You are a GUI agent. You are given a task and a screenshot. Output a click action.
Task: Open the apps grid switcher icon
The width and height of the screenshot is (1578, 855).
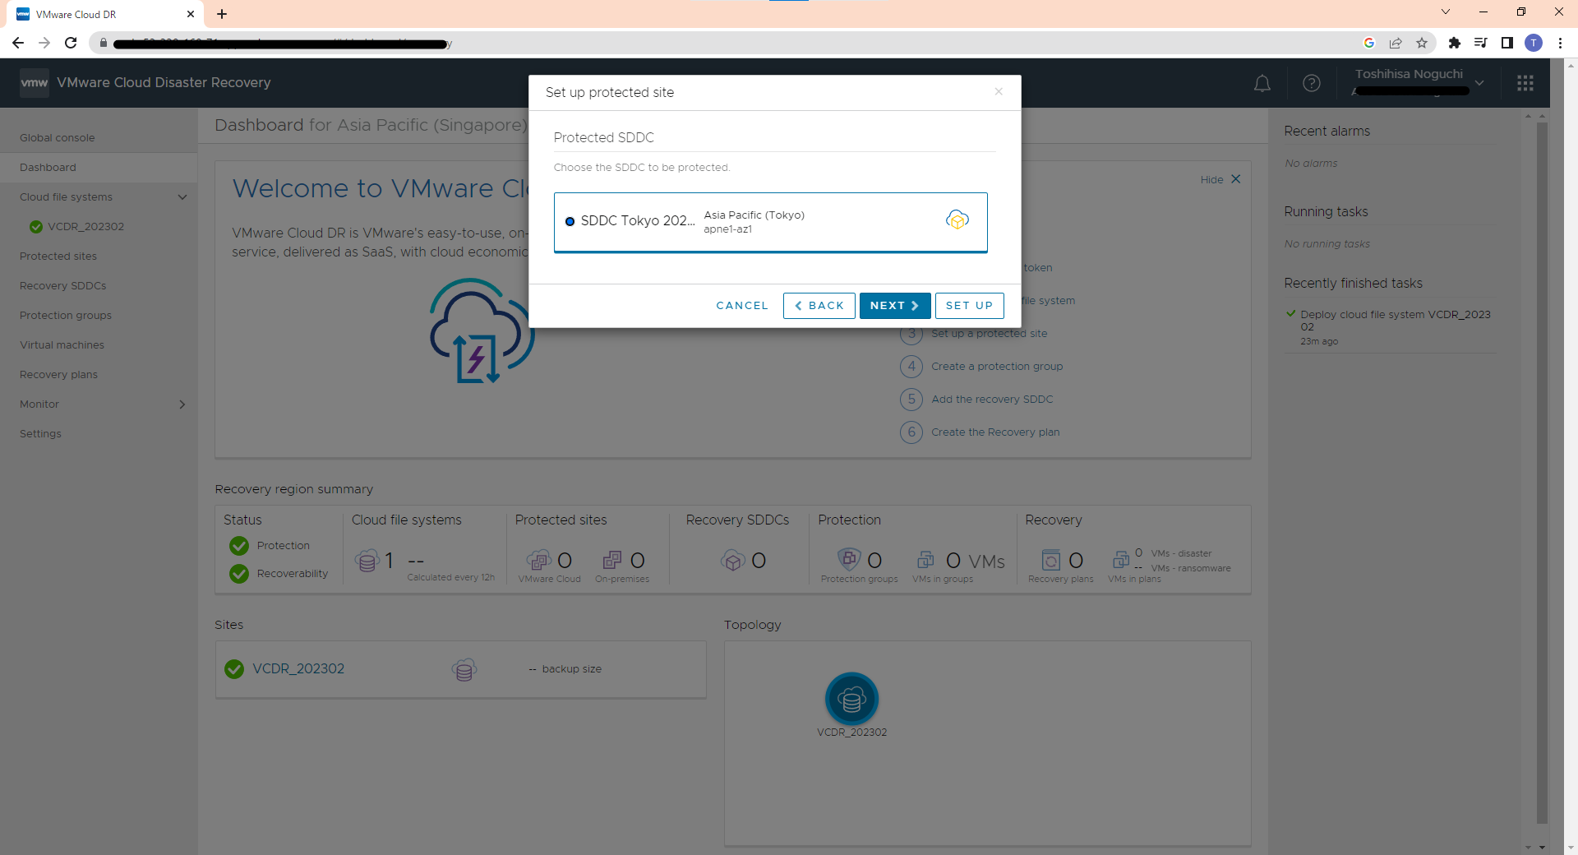pyautogui.click(x=1525, y=83)
